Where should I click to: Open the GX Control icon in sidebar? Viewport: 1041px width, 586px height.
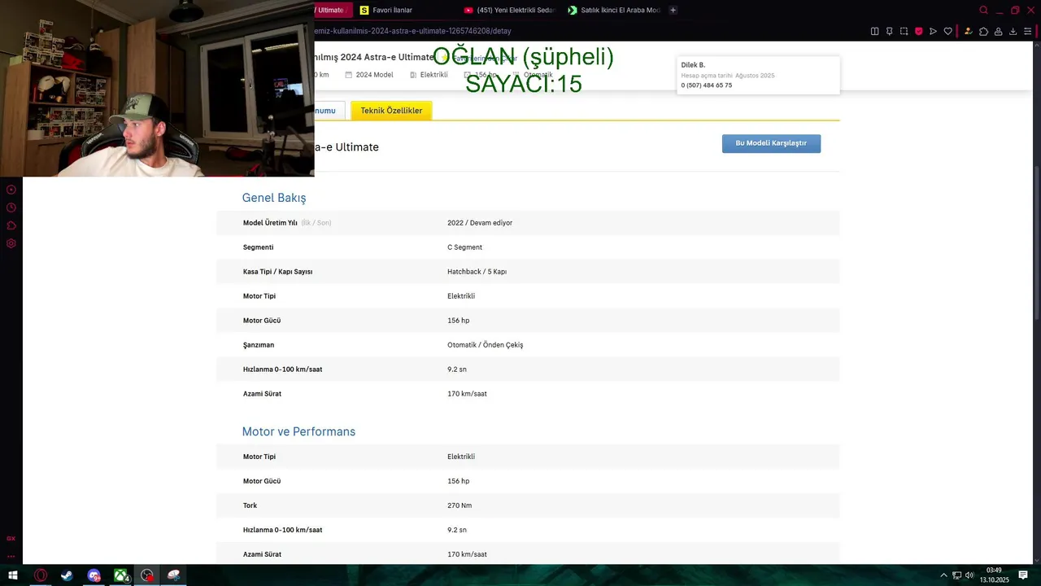point(11,190)
